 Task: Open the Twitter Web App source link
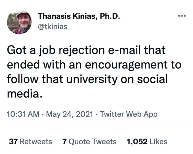pyautogui.click(x=129, y=114)
